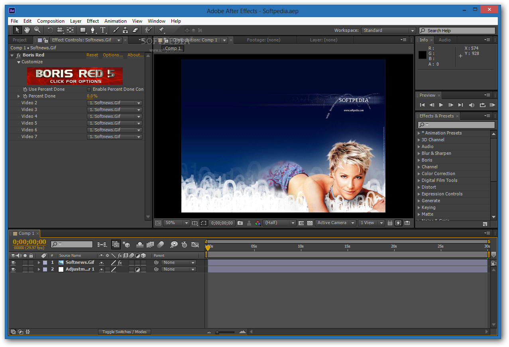Click Search Help field
Screen dimensions: 509x347
point(457,31)
